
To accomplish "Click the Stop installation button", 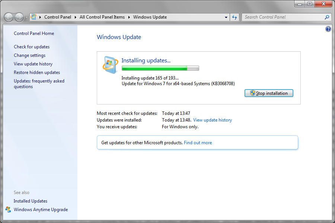I will click(x=269, y=93).
